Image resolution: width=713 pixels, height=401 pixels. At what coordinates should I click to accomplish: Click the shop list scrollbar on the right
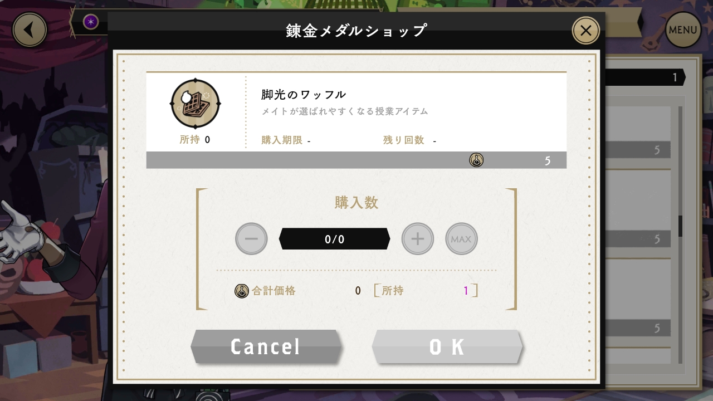click(x=680, y=234)
